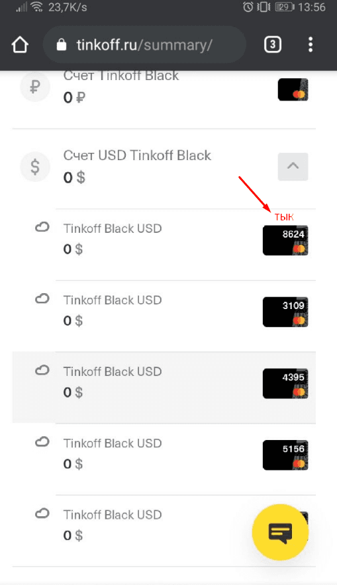Open the card thumbnail ending in 4395
Image resolution: width=337 pixels, height=585 pixels.
[285, 384]
